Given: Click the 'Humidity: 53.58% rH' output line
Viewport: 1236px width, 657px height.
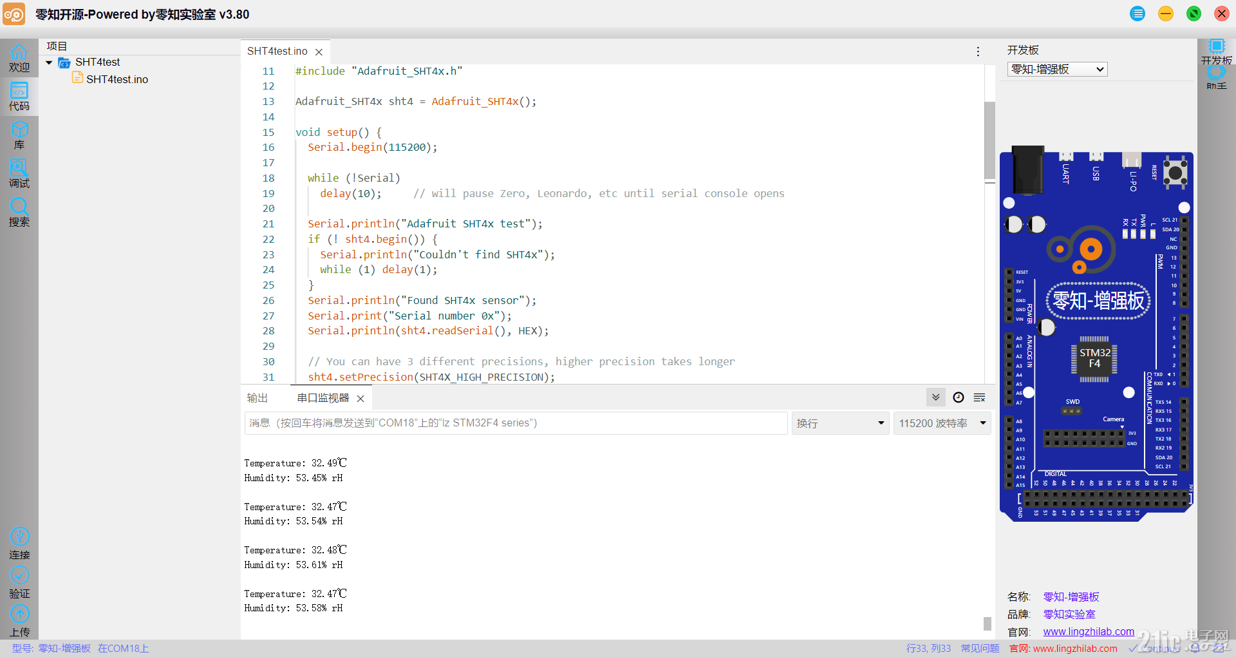Looking at the screenshot, I should pyautogui.click(x=294, y=608).
